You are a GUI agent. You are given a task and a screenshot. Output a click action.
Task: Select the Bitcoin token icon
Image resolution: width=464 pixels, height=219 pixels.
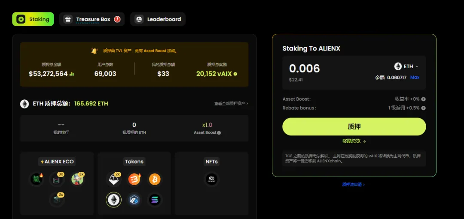tap(155, 179)
